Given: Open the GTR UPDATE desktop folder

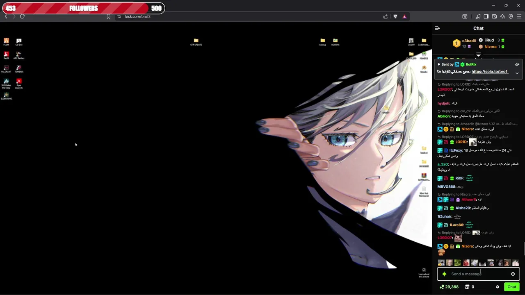Looking at the screenshot, I should click(x=196, y=42).
